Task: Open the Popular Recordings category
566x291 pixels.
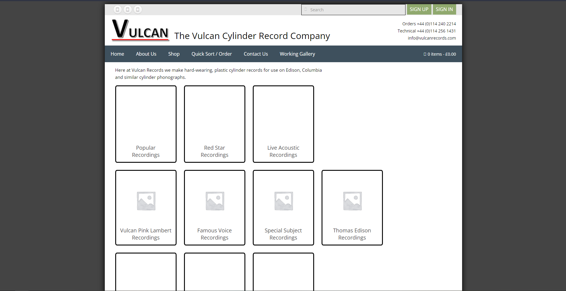Action: coord(146,151)
